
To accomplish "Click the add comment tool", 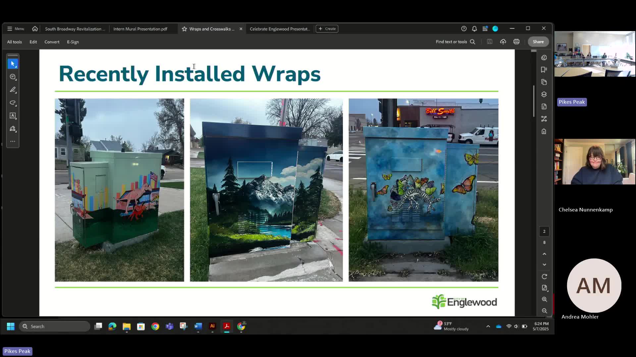I will point(13,77).
